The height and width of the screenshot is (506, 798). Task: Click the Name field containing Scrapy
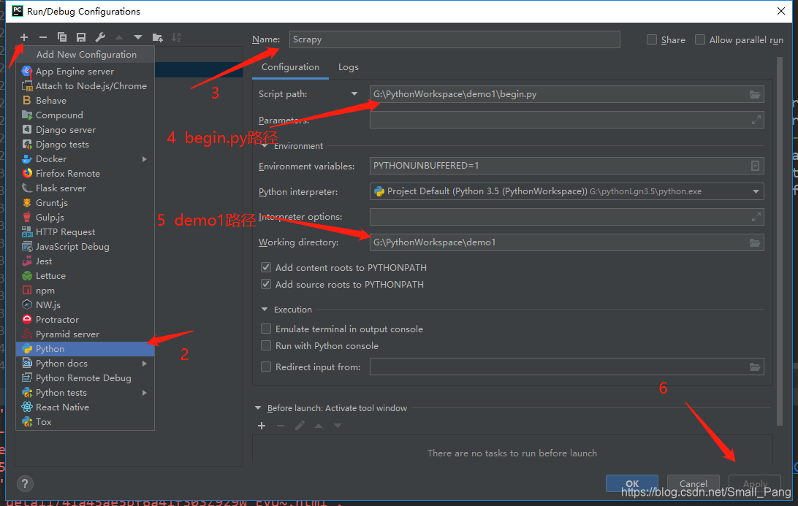coord(455,39)
